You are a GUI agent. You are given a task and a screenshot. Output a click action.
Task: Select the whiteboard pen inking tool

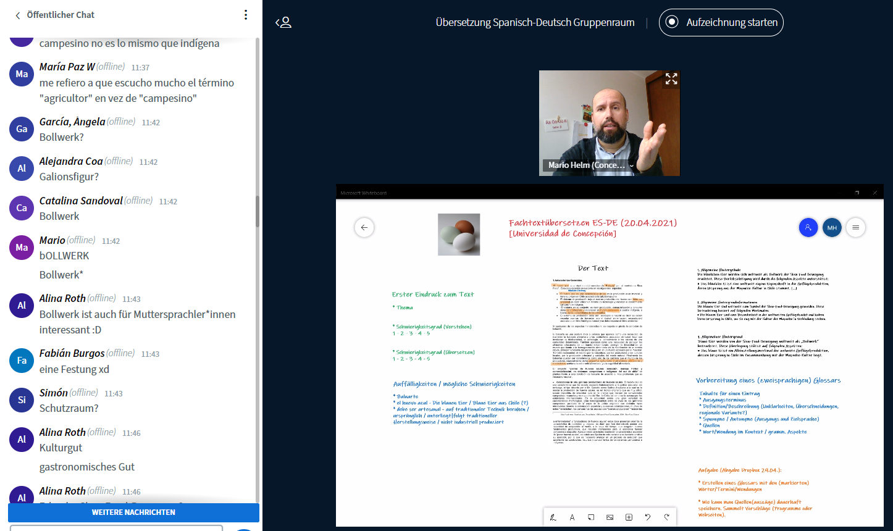tap(553, 517)
